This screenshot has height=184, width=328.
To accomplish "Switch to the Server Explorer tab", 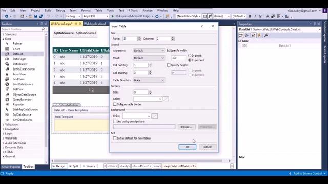I will [x=11, y=167].
